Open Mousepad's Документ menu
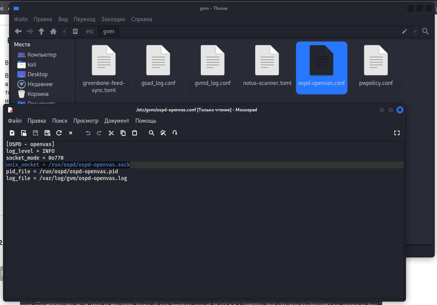Viewport: 437px width, 305px height. pos(116,121)
